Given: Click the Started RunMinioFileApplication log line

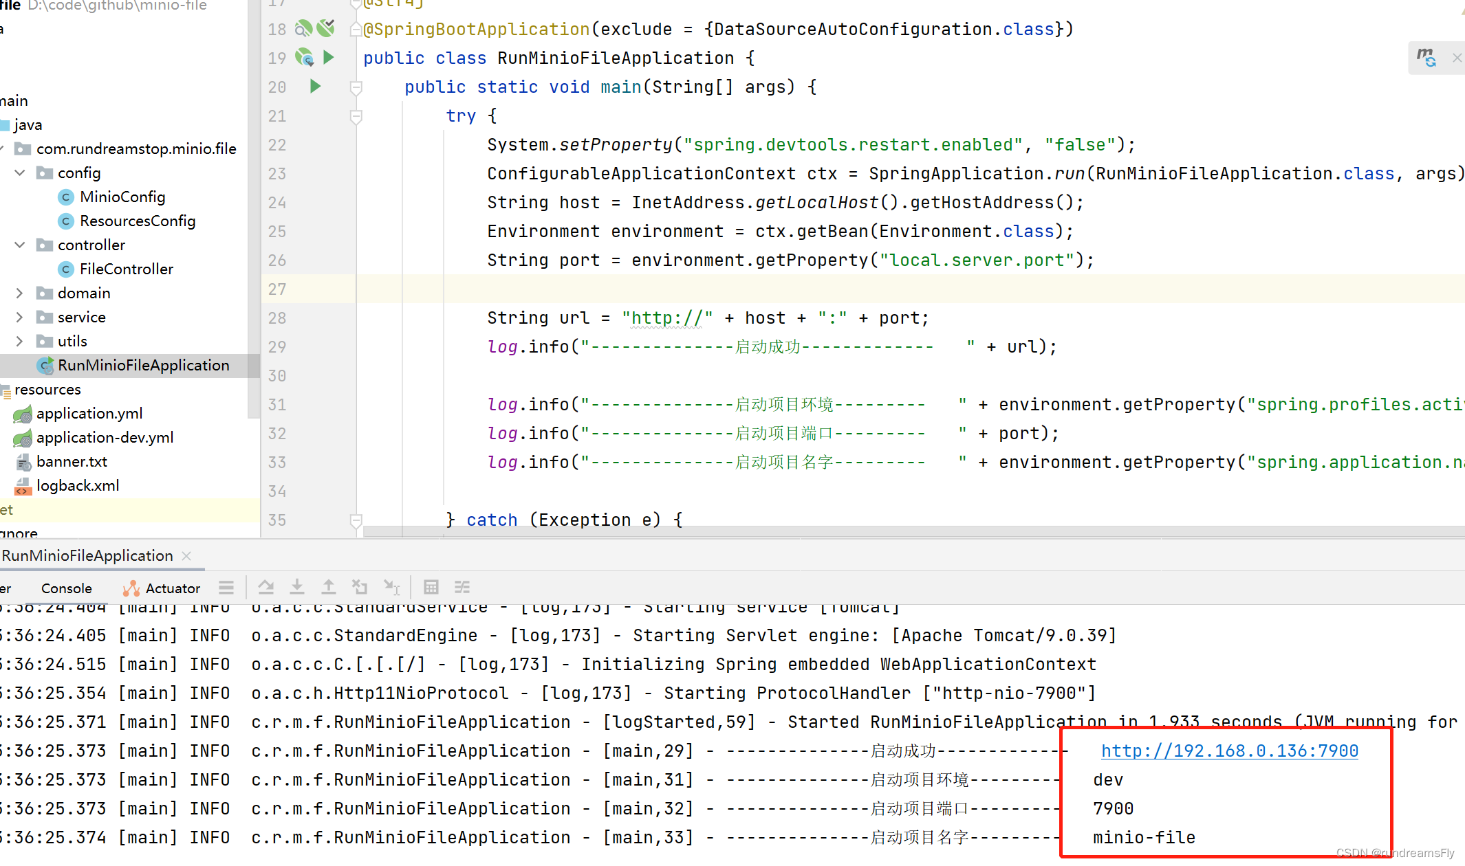Looking at the screenshot, I should (729, 722).
